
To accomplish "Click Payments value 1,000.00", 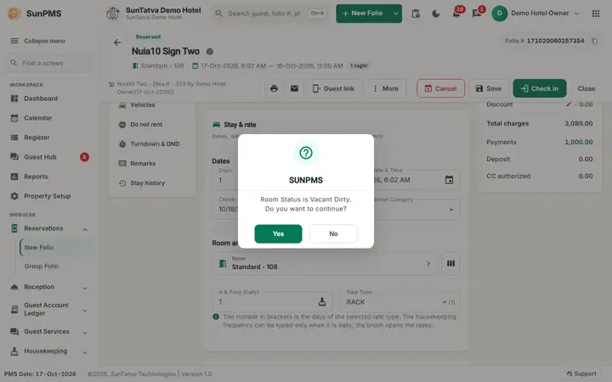I will click(579, 143).
